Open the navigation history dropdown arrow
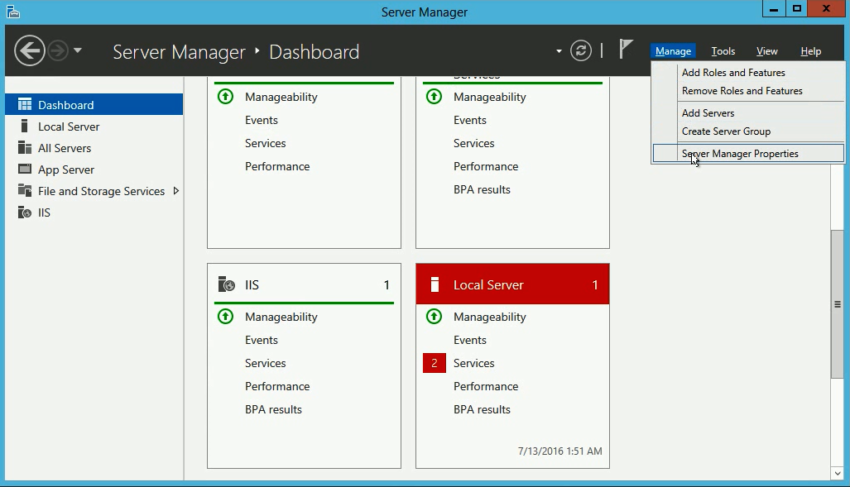Viewport: 850px width, 487px height. point(78,50)
